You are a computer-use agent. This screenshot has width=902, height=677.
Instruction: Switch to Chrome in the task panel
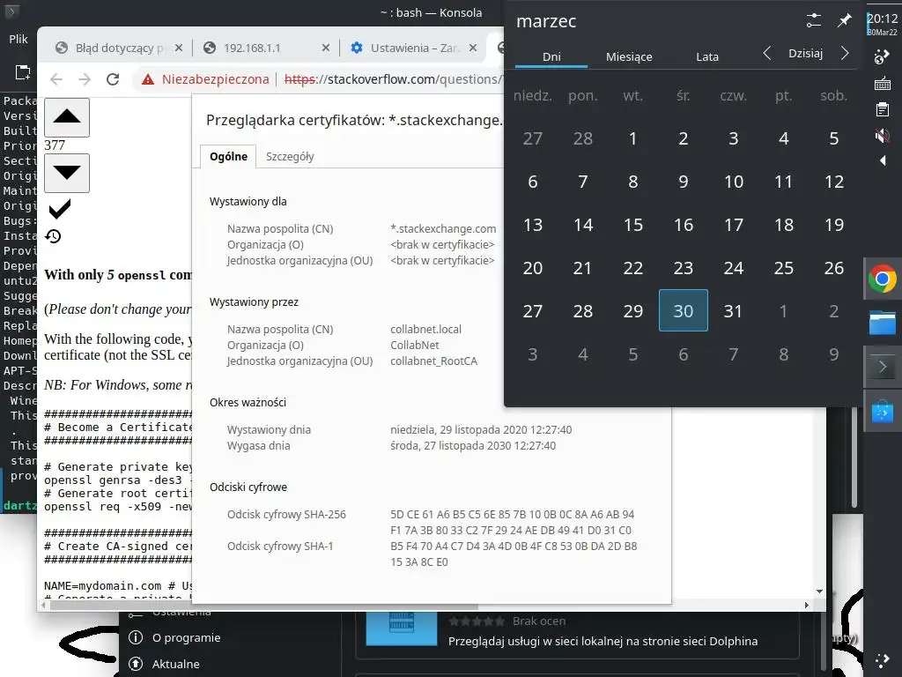click(883, 279)
